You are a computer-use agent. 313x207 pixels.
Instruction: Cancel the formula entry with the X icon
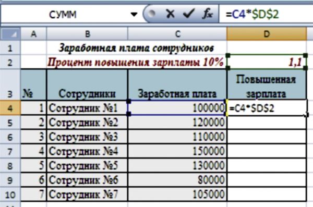tap(170, 14)
